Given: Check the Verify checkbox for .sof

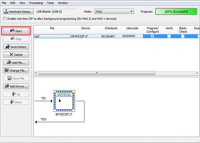Looking at the screenshot, I should [169, 36].
